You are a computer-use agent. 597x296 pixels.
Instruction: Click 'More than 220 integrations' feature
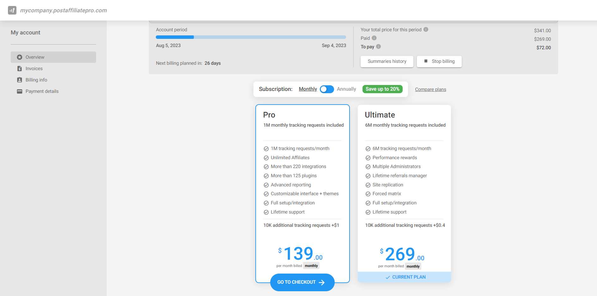coord(298,166)
